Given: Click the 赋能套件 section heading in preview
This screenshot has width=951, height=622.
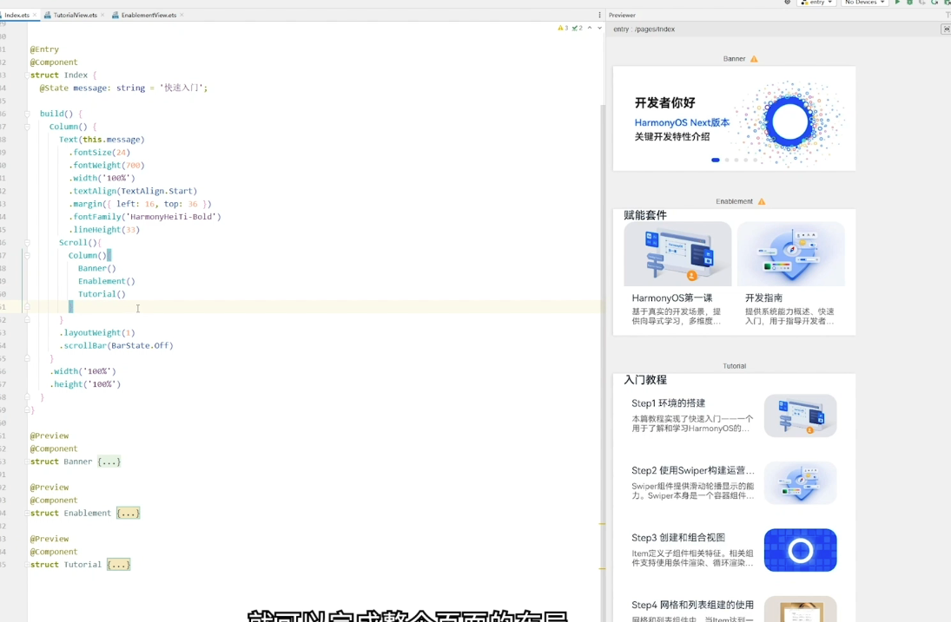Looking at the screenshot, I should [645, 215].
